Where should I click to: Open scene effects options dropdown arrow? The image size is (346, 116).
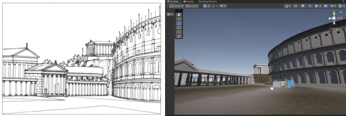[320, 6]
